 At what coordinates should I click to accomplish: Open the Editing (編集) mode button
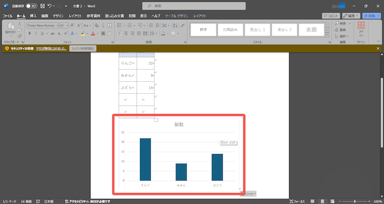click(x=351, y=16)
